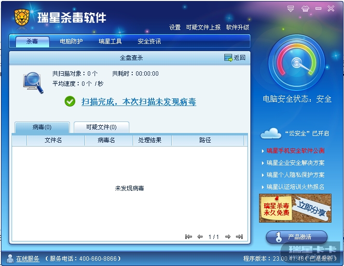344x266 pixels.
Task: Expand arrow beside 瑞星认证培训火热报名
Action: pyautogui.click(x=263, y=187)
